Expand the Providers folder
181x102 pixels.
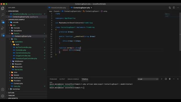[26, 80]
